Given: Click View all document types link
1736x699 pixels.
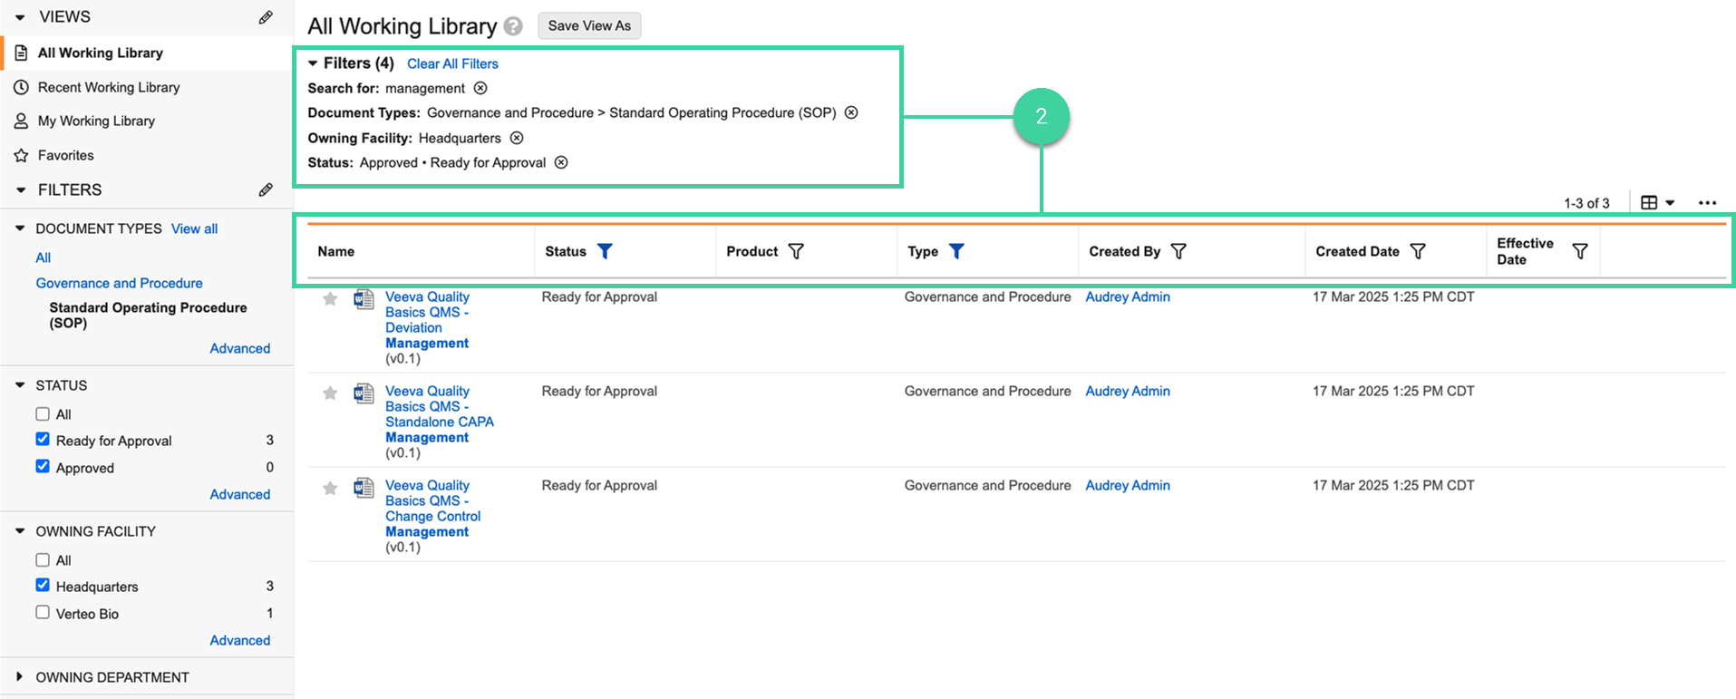Looking at the screenshot, I should (x=194, y=228).
